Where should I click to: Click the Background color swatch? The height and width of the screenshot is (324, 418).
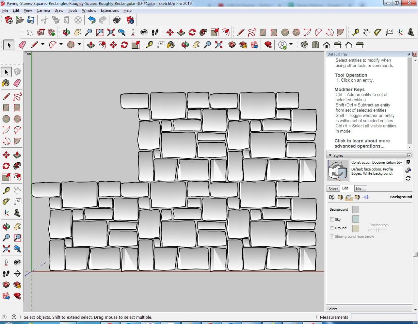[356, 209]
